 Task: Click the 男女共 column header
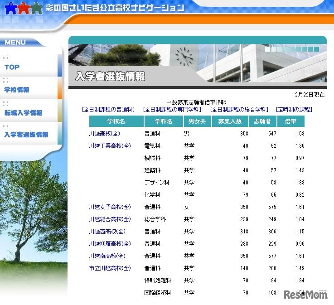point(197,121)
